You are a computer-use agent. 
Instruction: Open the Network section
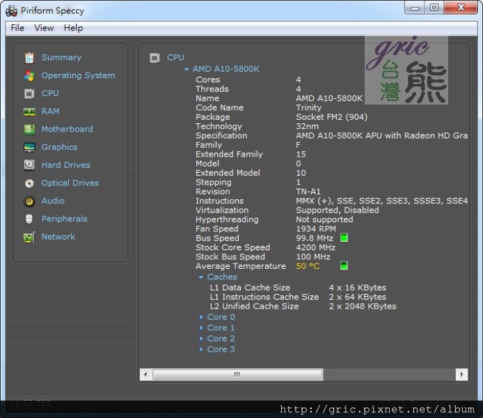[x=58, y=237]
